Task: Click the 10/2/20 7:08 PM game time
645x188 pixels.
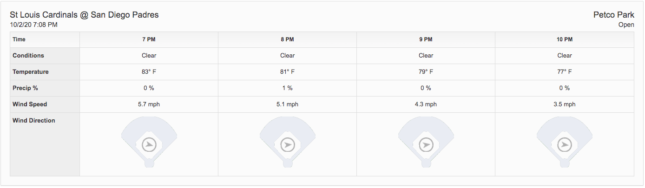Action: pos(33,25)
